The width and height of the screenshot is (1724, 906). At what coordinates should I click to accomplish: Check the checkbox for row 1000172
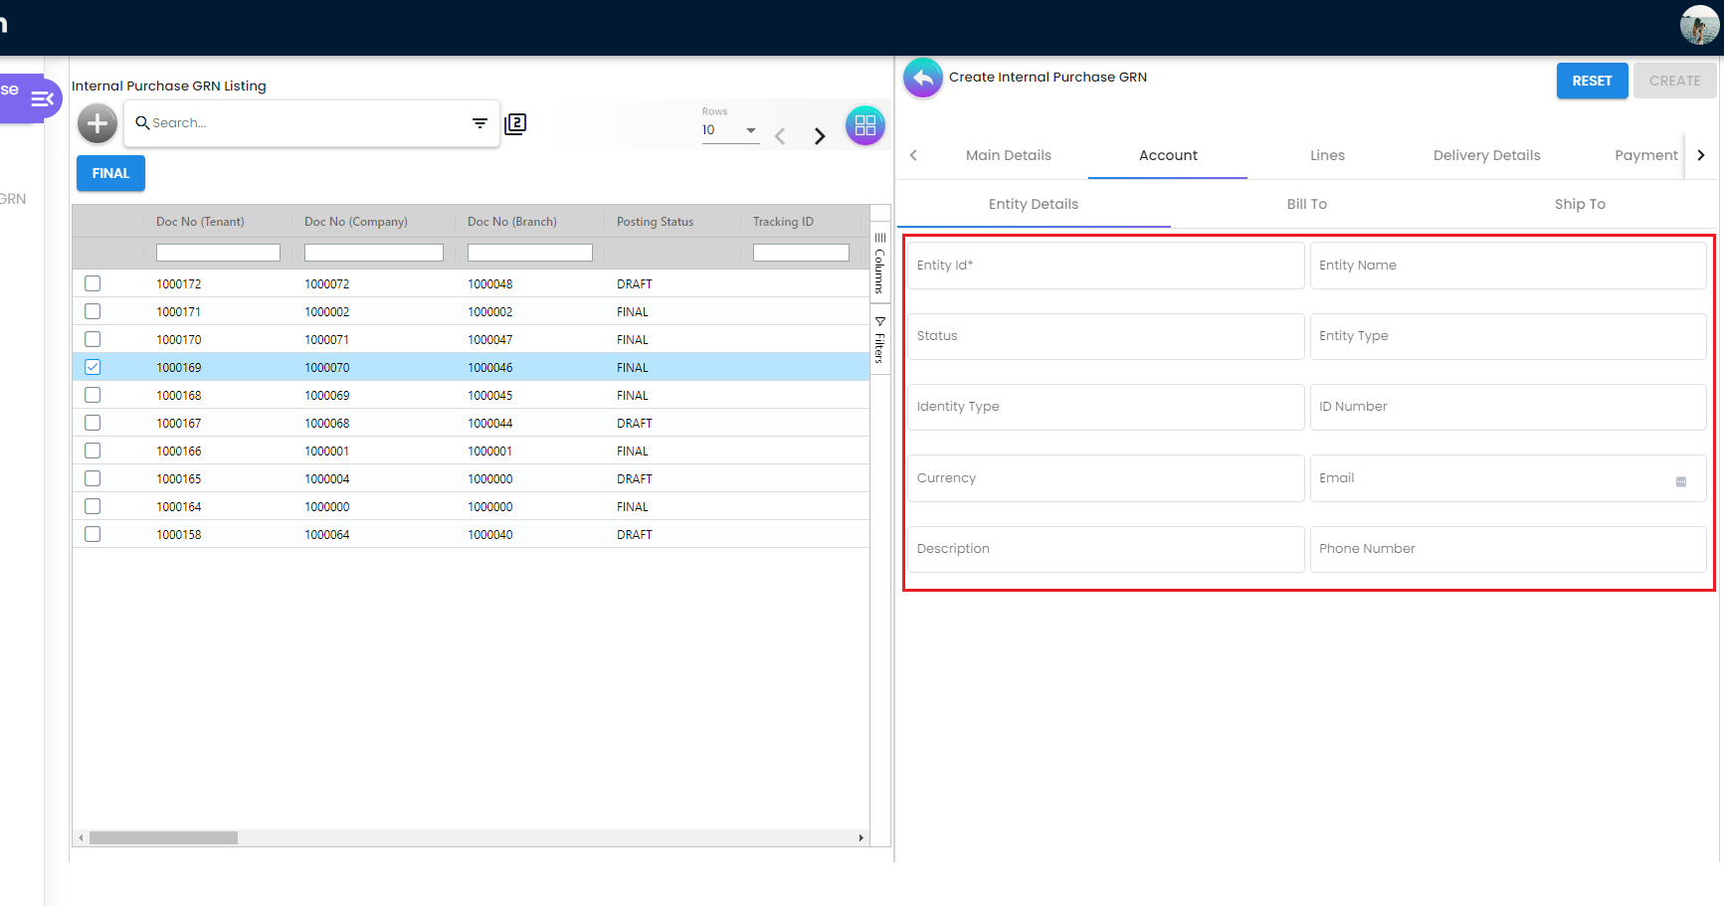[x=93, y=283]
